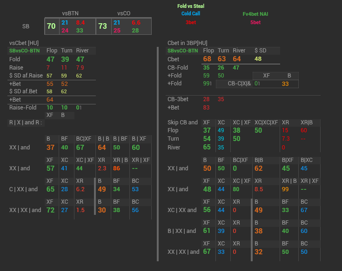Click the vsBTN column header

(x=71, y=13)
